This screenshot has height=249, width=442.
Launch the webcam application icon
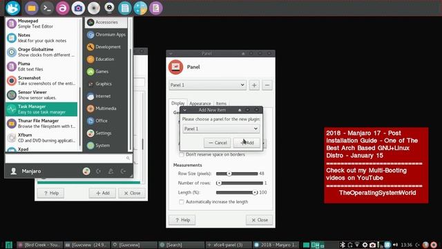click(109, 8)
